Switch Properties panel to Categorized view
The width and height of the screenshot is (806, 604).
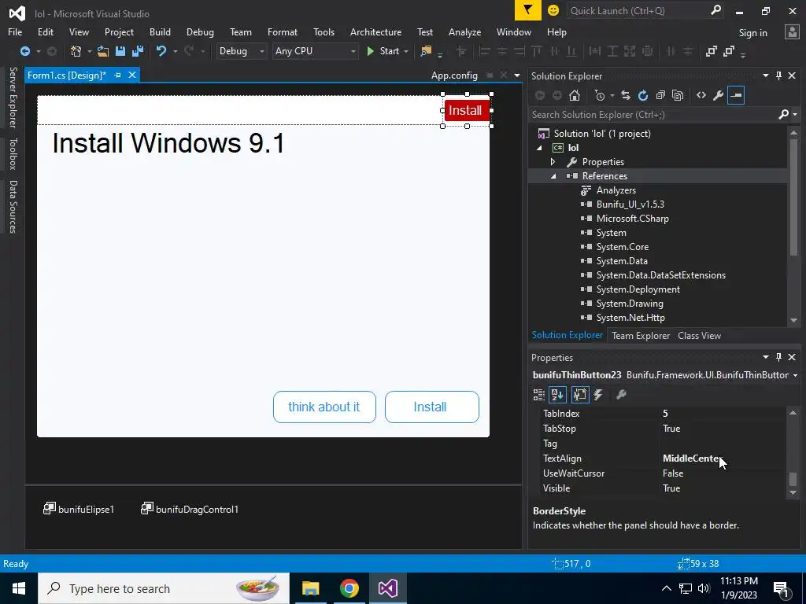click(x=538, y=395)
